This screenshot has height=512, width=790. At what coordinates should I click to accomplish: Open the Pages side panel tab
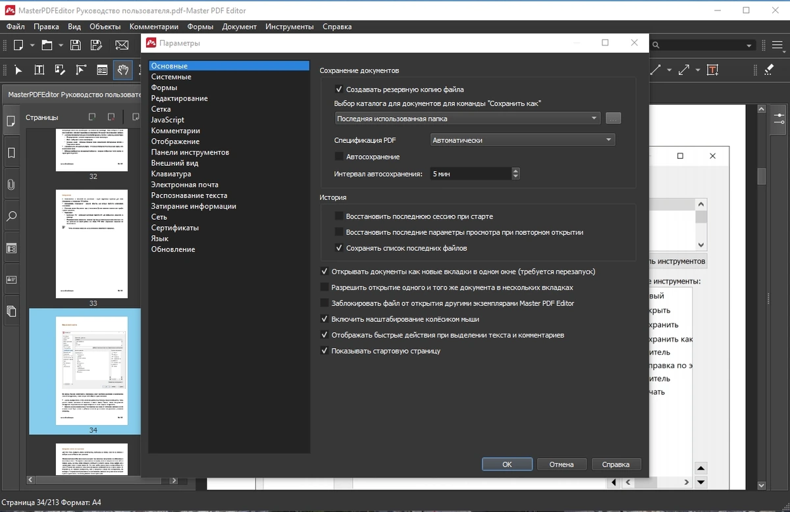pyautogui.click(x=11, y=120)
